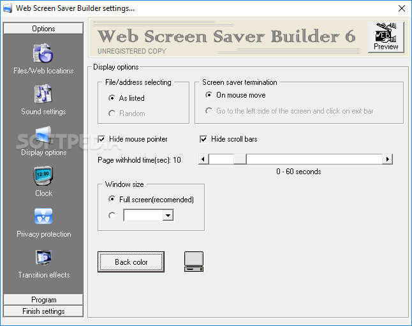Select the Random file selection option

(x=112, y=114)
